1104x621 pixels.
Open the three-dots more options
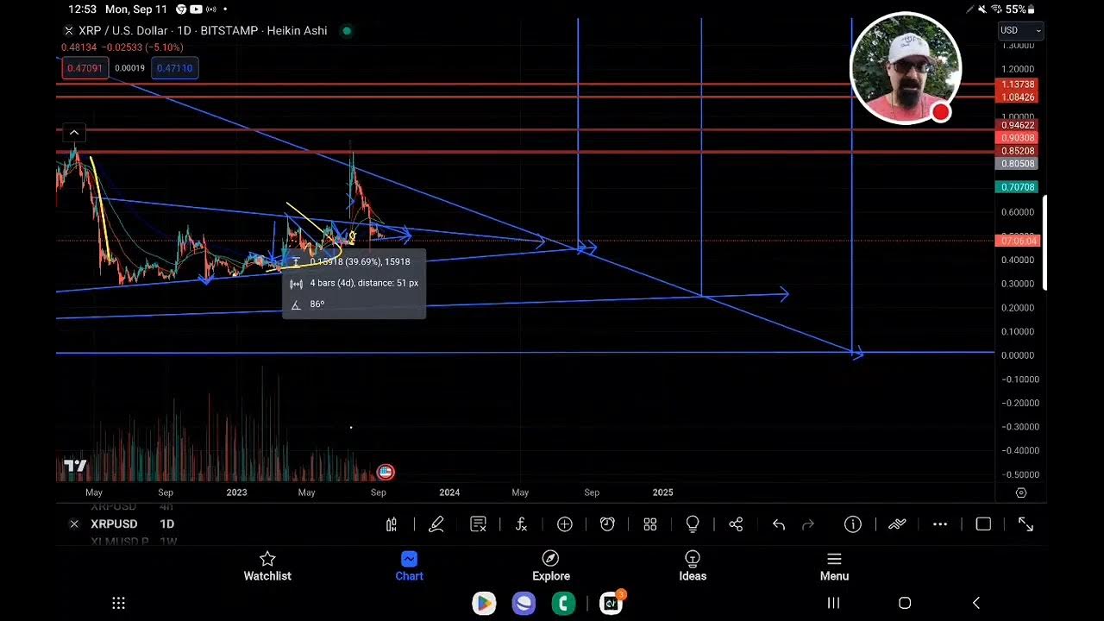(x=940, y=524)
